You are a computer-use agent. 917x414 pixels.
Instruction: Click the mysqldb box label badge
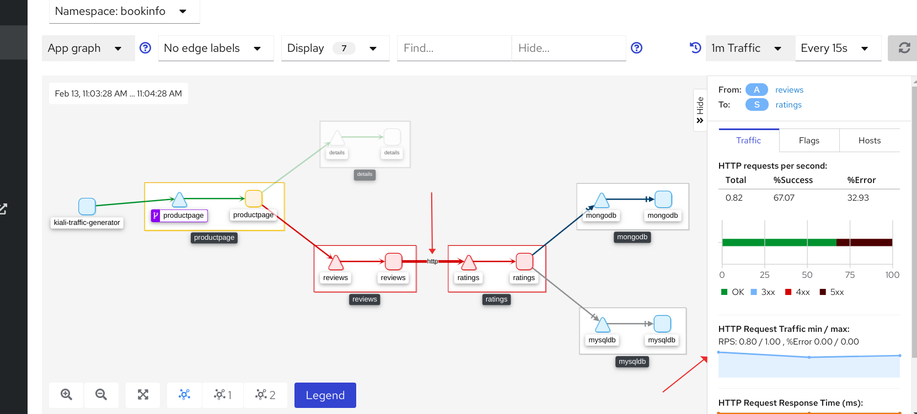tap(632, 362)
